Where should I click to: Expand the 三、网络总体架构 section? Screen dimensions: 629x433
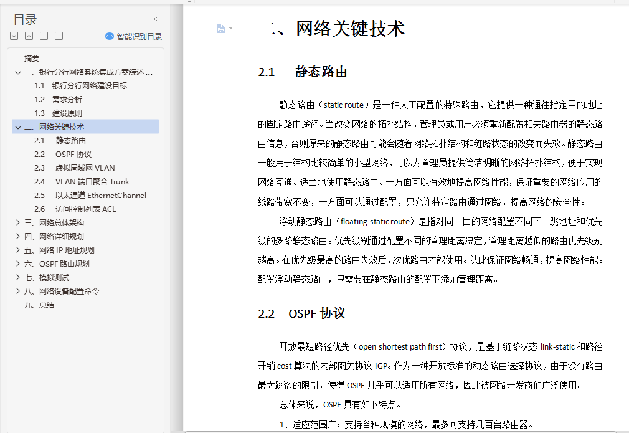(x=17, y=222)
